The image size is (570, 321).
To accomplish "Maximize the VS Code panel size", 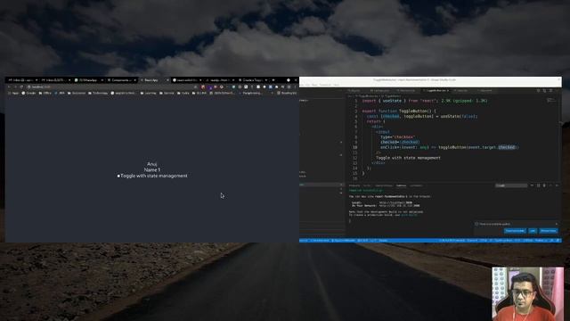I will tap(550, 185).
